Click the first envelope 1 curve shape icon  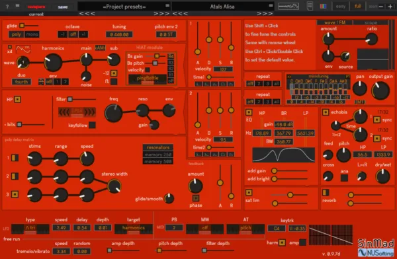[x=198, y=84]
